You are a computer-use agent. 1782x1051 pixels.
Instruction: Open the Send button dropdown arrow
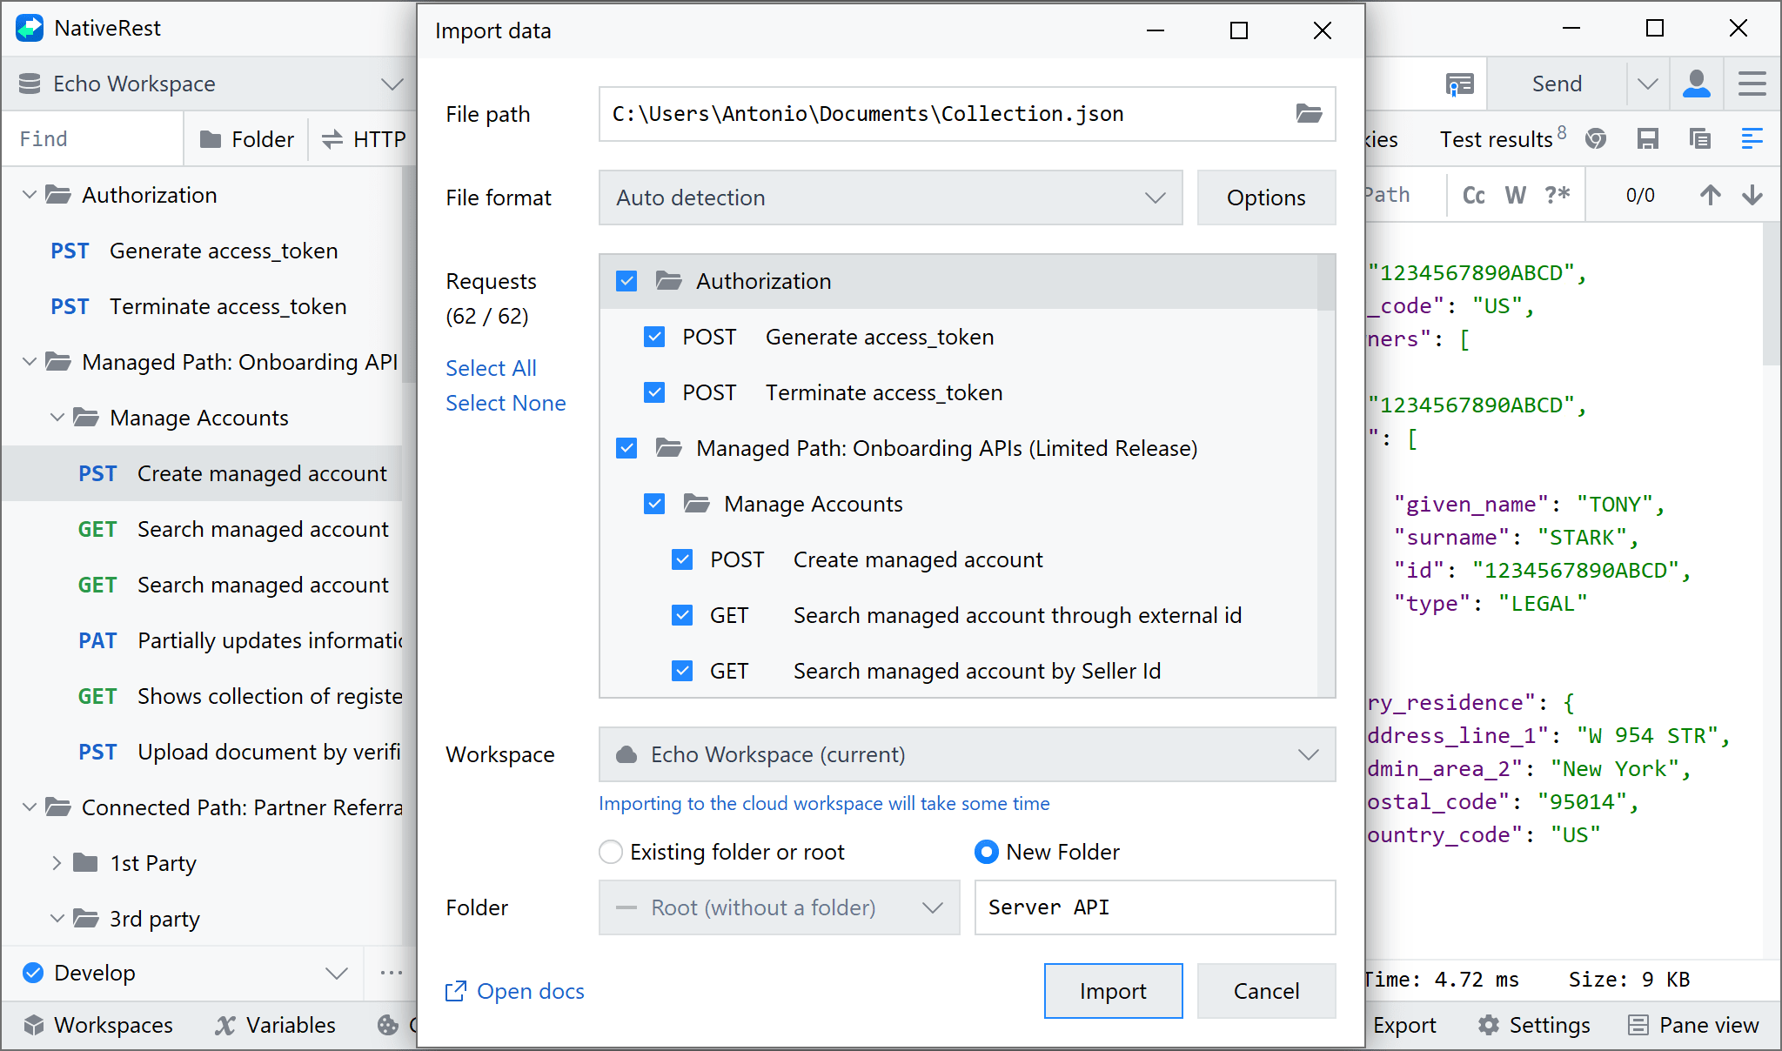click(x=1647, y=84)
